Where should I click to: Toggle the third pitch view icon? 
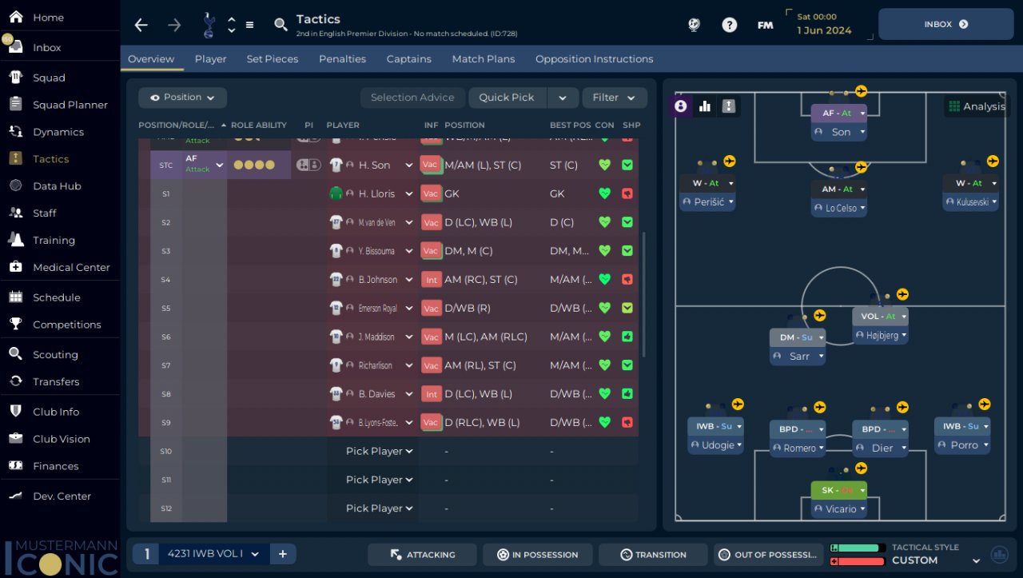[x=729, y=106]
